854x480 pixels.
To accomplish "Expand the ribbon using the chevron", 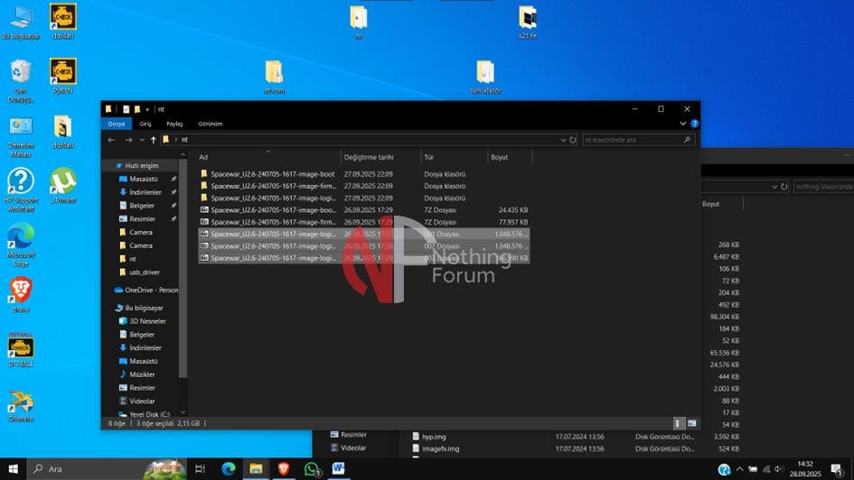I will click(x=685, y=124).
